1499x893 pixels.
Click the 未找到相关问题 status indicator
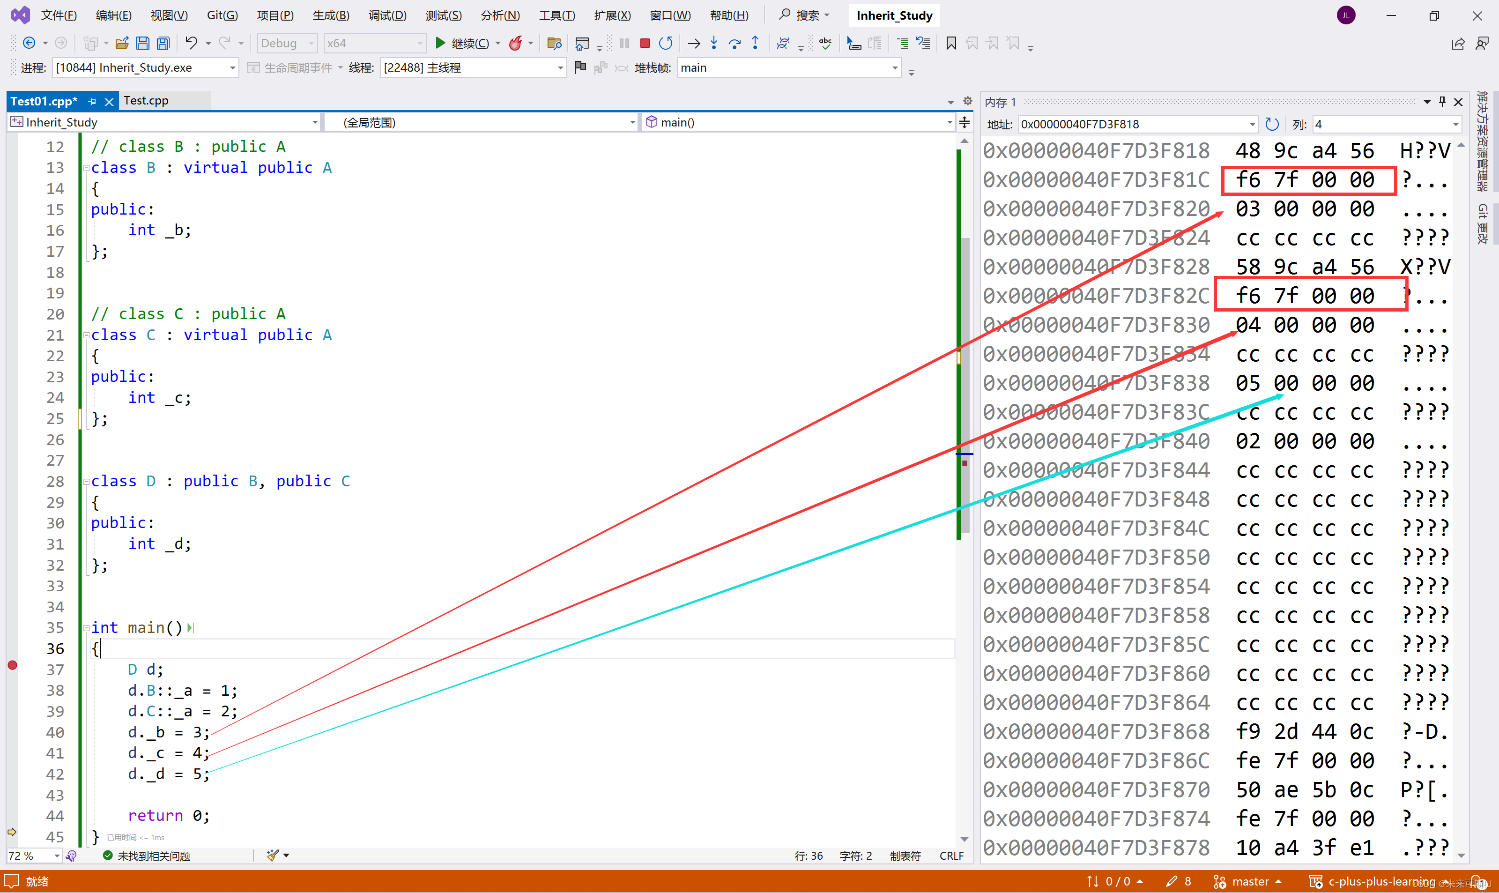(147, 855)
